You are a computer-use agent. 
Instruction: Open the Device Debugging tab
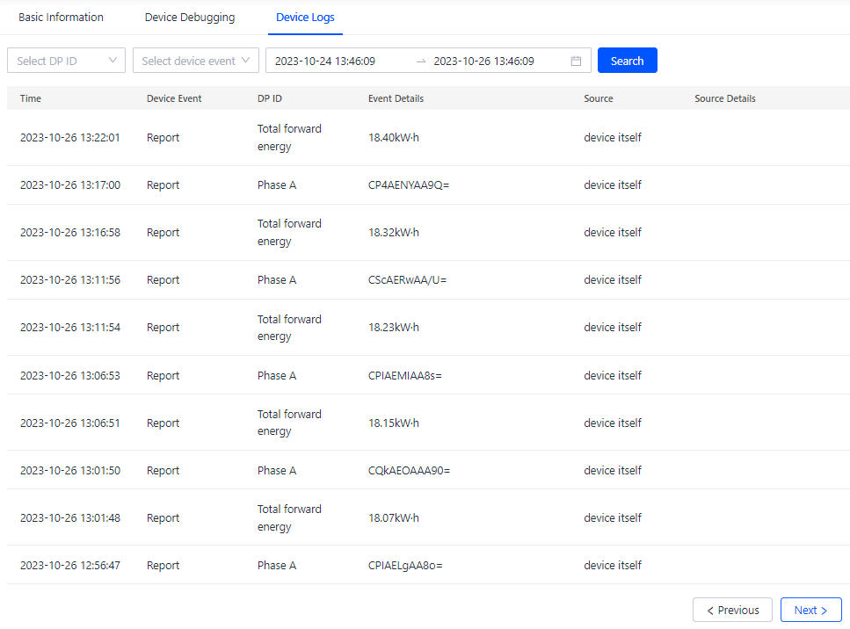coord(190,18)
